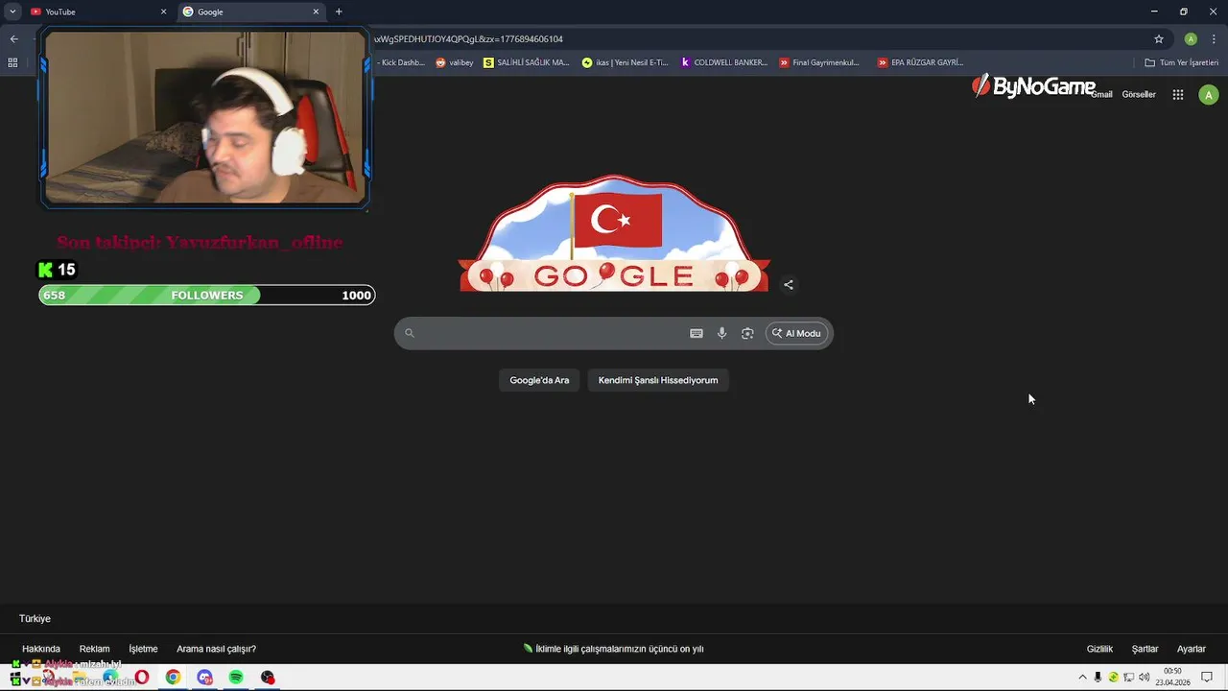Open Google account avatar on page
This screenshot has width=1228, height=691.
(x=1209, y=94)
